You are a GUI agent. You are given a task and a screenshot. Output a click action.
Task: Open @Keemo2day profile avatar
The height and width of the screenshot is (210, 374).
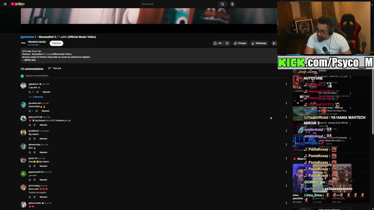pyautogui.click(x=23, y=146)
